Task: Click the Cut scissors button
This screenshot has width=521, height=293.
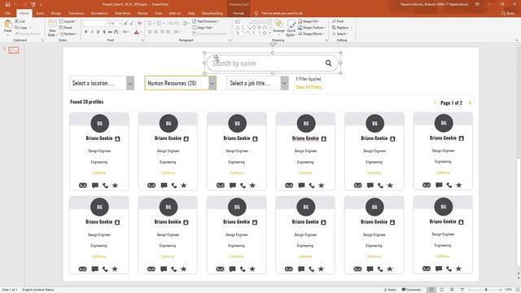Action: [20, 21]
